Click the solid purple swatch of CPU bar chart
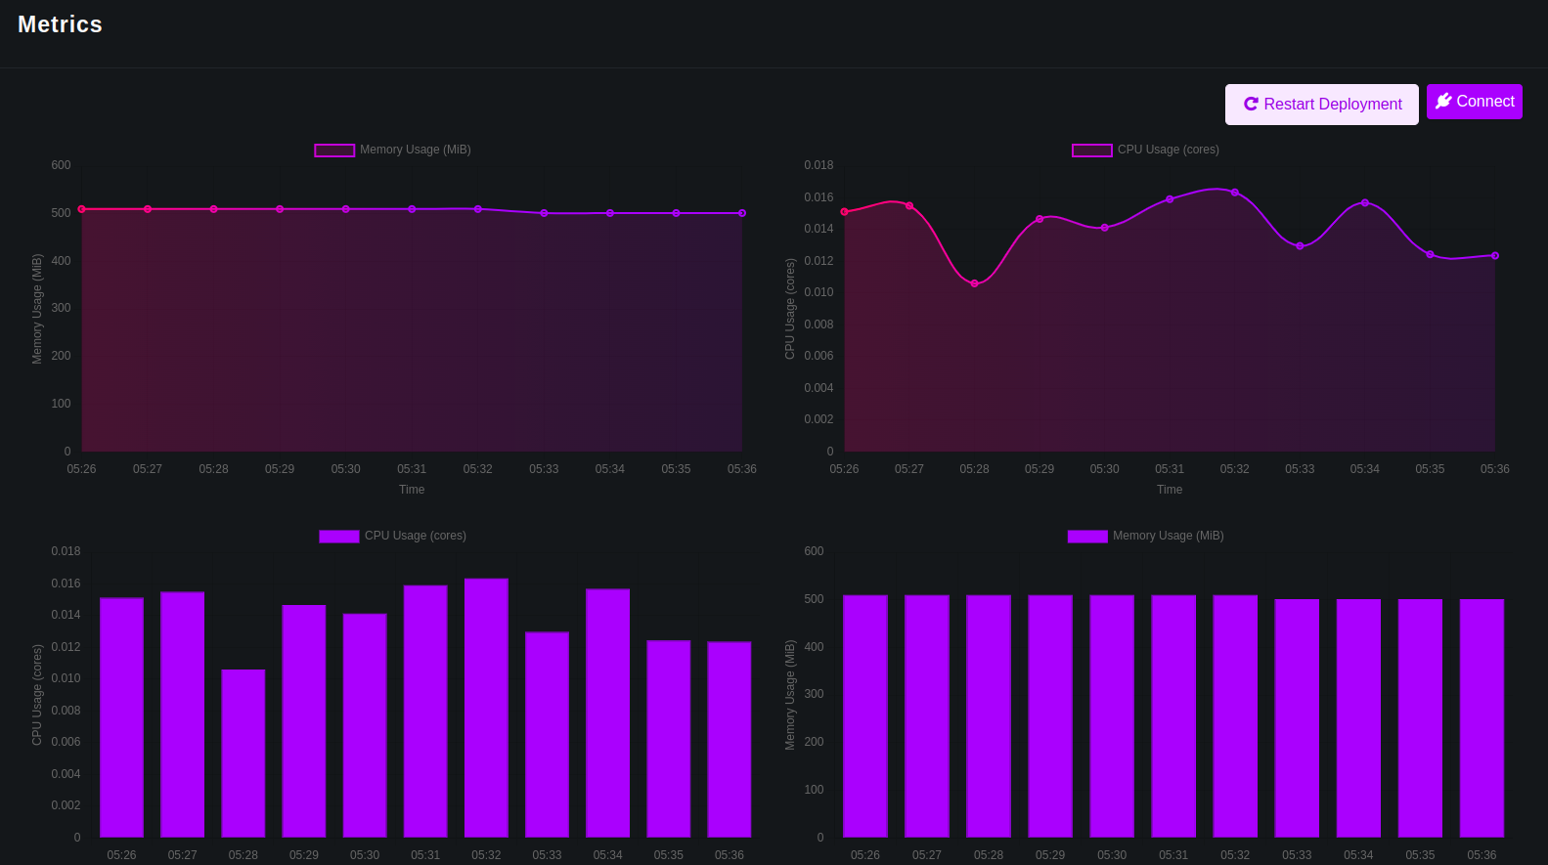 [339, 537]
